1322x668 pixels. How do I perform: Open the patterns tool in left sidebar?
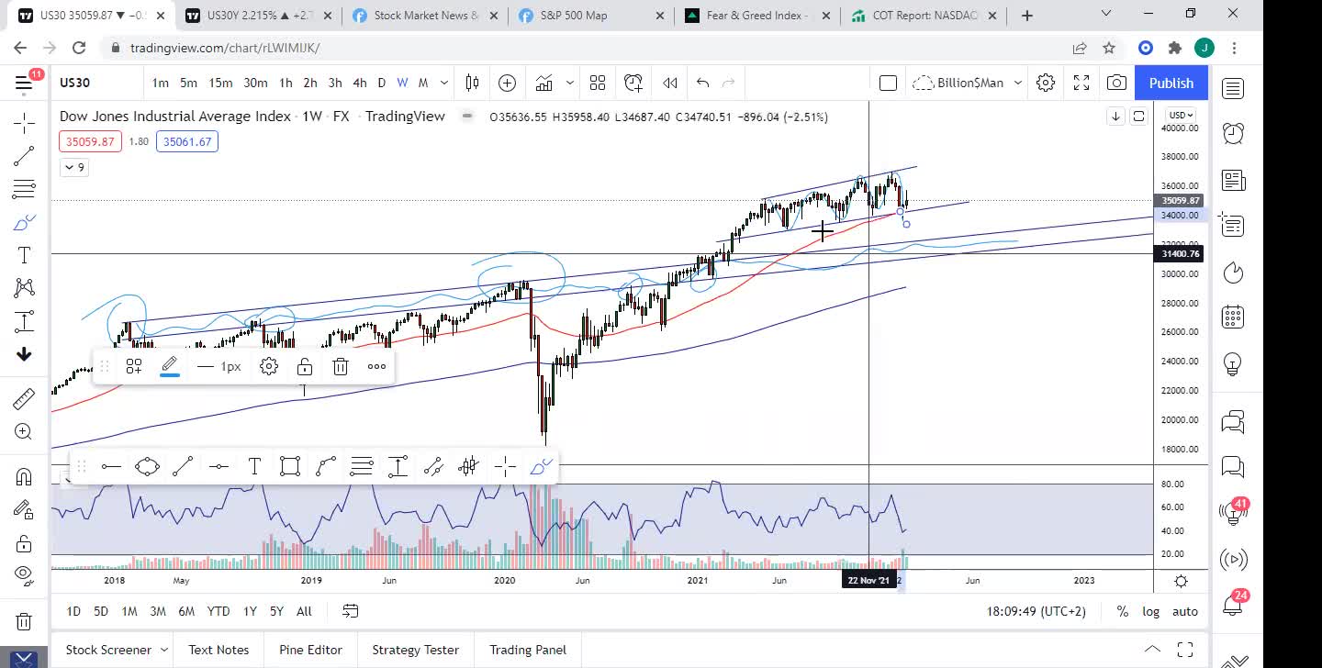24,288
